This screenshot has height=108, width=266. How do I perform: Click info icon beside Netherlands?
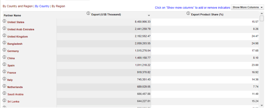pyautogui.click(x=4, y=86)
